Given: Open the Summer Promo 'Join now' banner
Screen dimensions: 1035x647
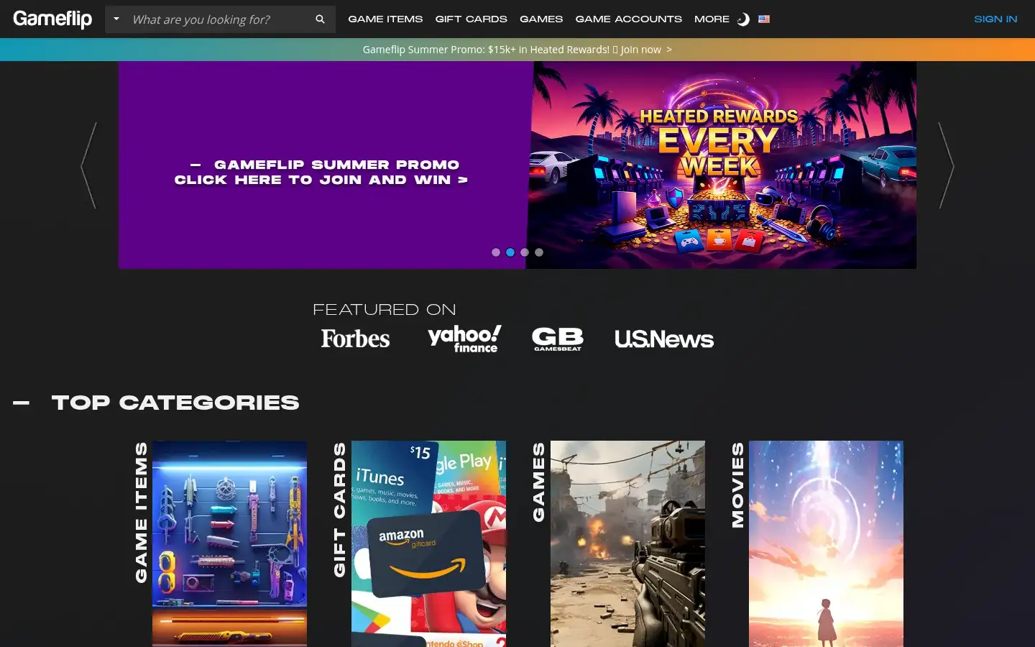Looking at the screenshot, I should [x=517, y=50].
